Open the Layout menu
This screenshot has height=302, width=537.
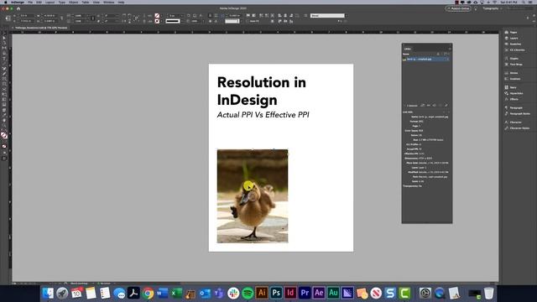50,2
